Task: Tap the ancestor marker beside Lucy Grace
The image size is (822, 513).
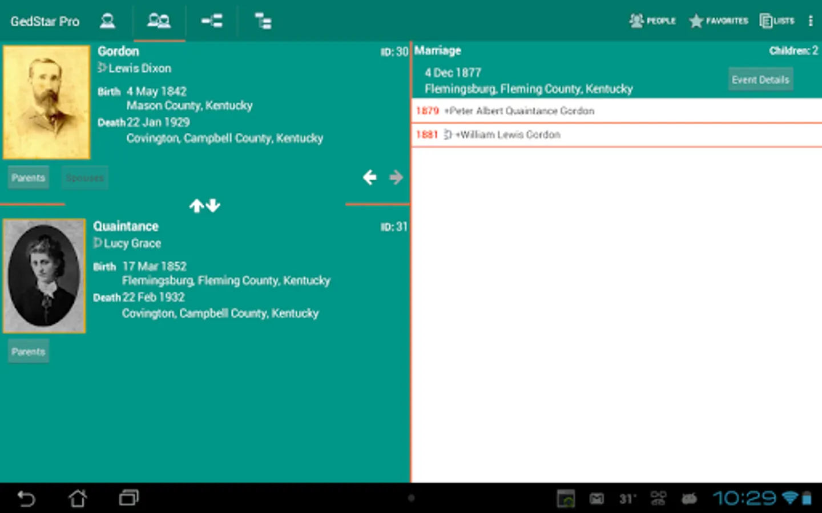Action: coord(98,243)
